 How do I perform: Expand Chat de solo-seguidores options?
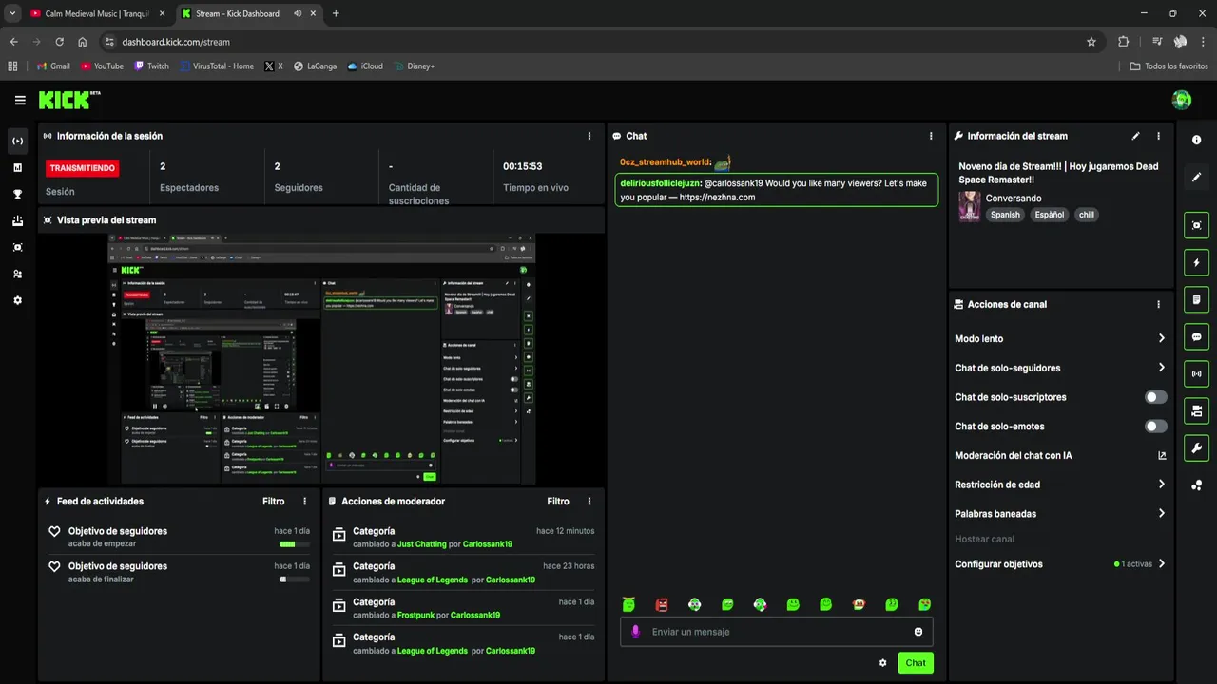click(x=1162, y=368)
